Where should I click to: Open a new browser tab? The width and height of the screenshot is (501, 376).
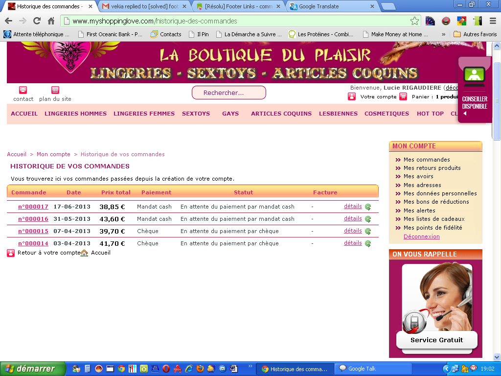point(388,6)
